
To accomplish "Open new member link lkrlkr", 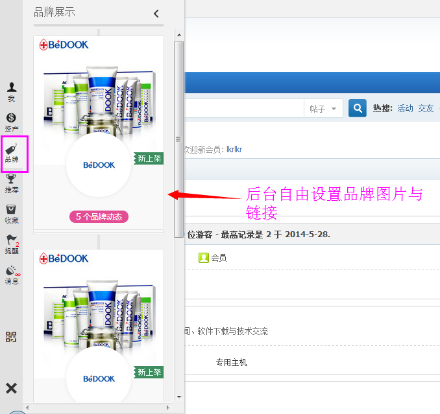I will click(234, 149).
